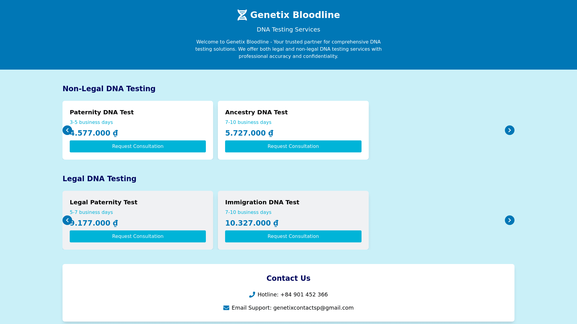Request consultation for Paternity DNA Test
This screenshot has height=324, width=577.
coord(138,146)
